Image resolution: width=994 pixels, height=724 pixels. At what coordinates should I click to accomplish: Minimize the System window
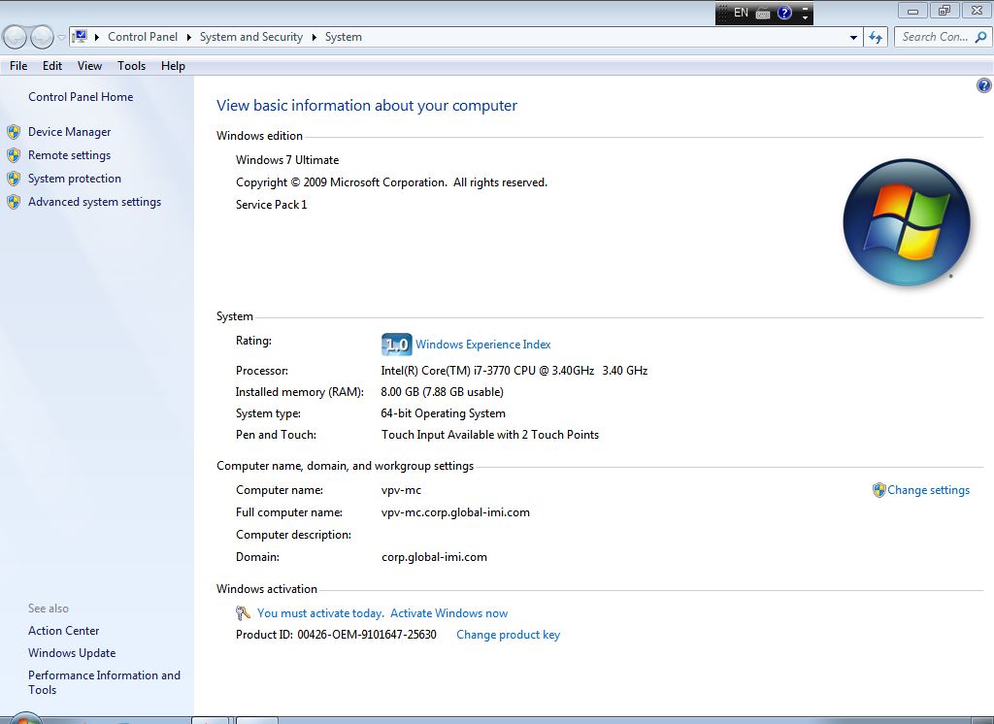(x=912, y=11)
